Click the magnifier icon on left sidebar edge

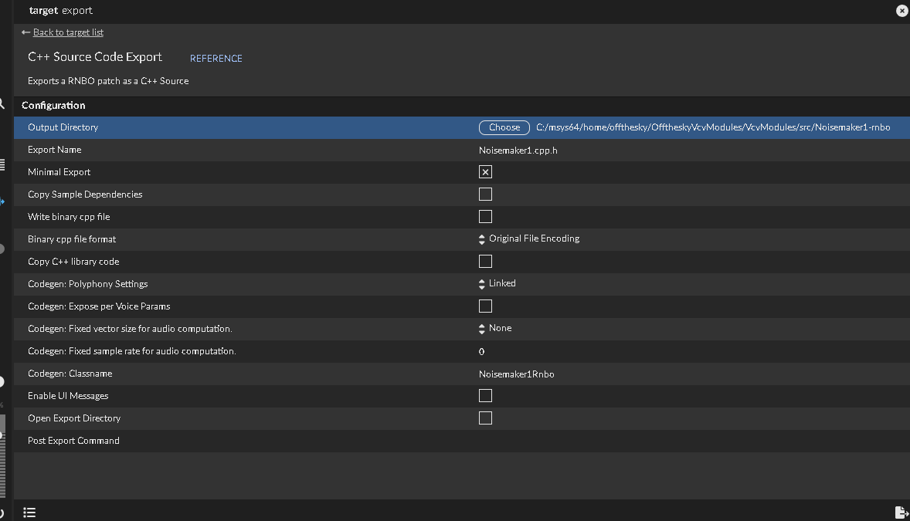[2, 104]
